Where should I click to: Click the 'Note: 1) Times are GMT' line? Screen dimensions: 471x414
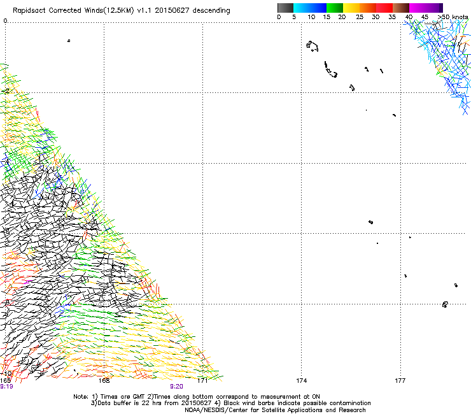(197, 397)
